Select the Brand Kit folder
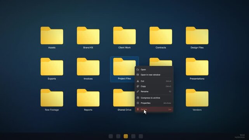The width and height of the screenshot is (249, 140). tap(88, 38)
